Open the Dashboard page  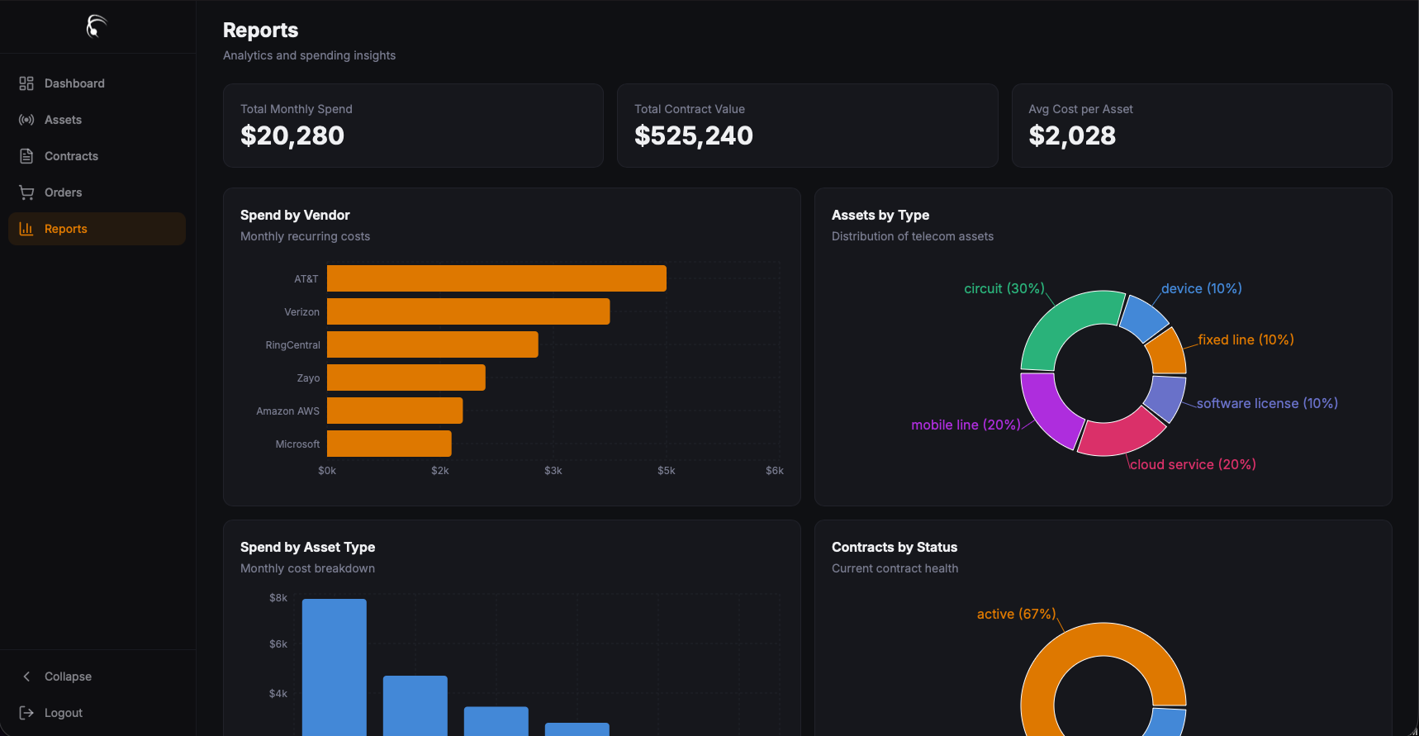coord(97,83)
